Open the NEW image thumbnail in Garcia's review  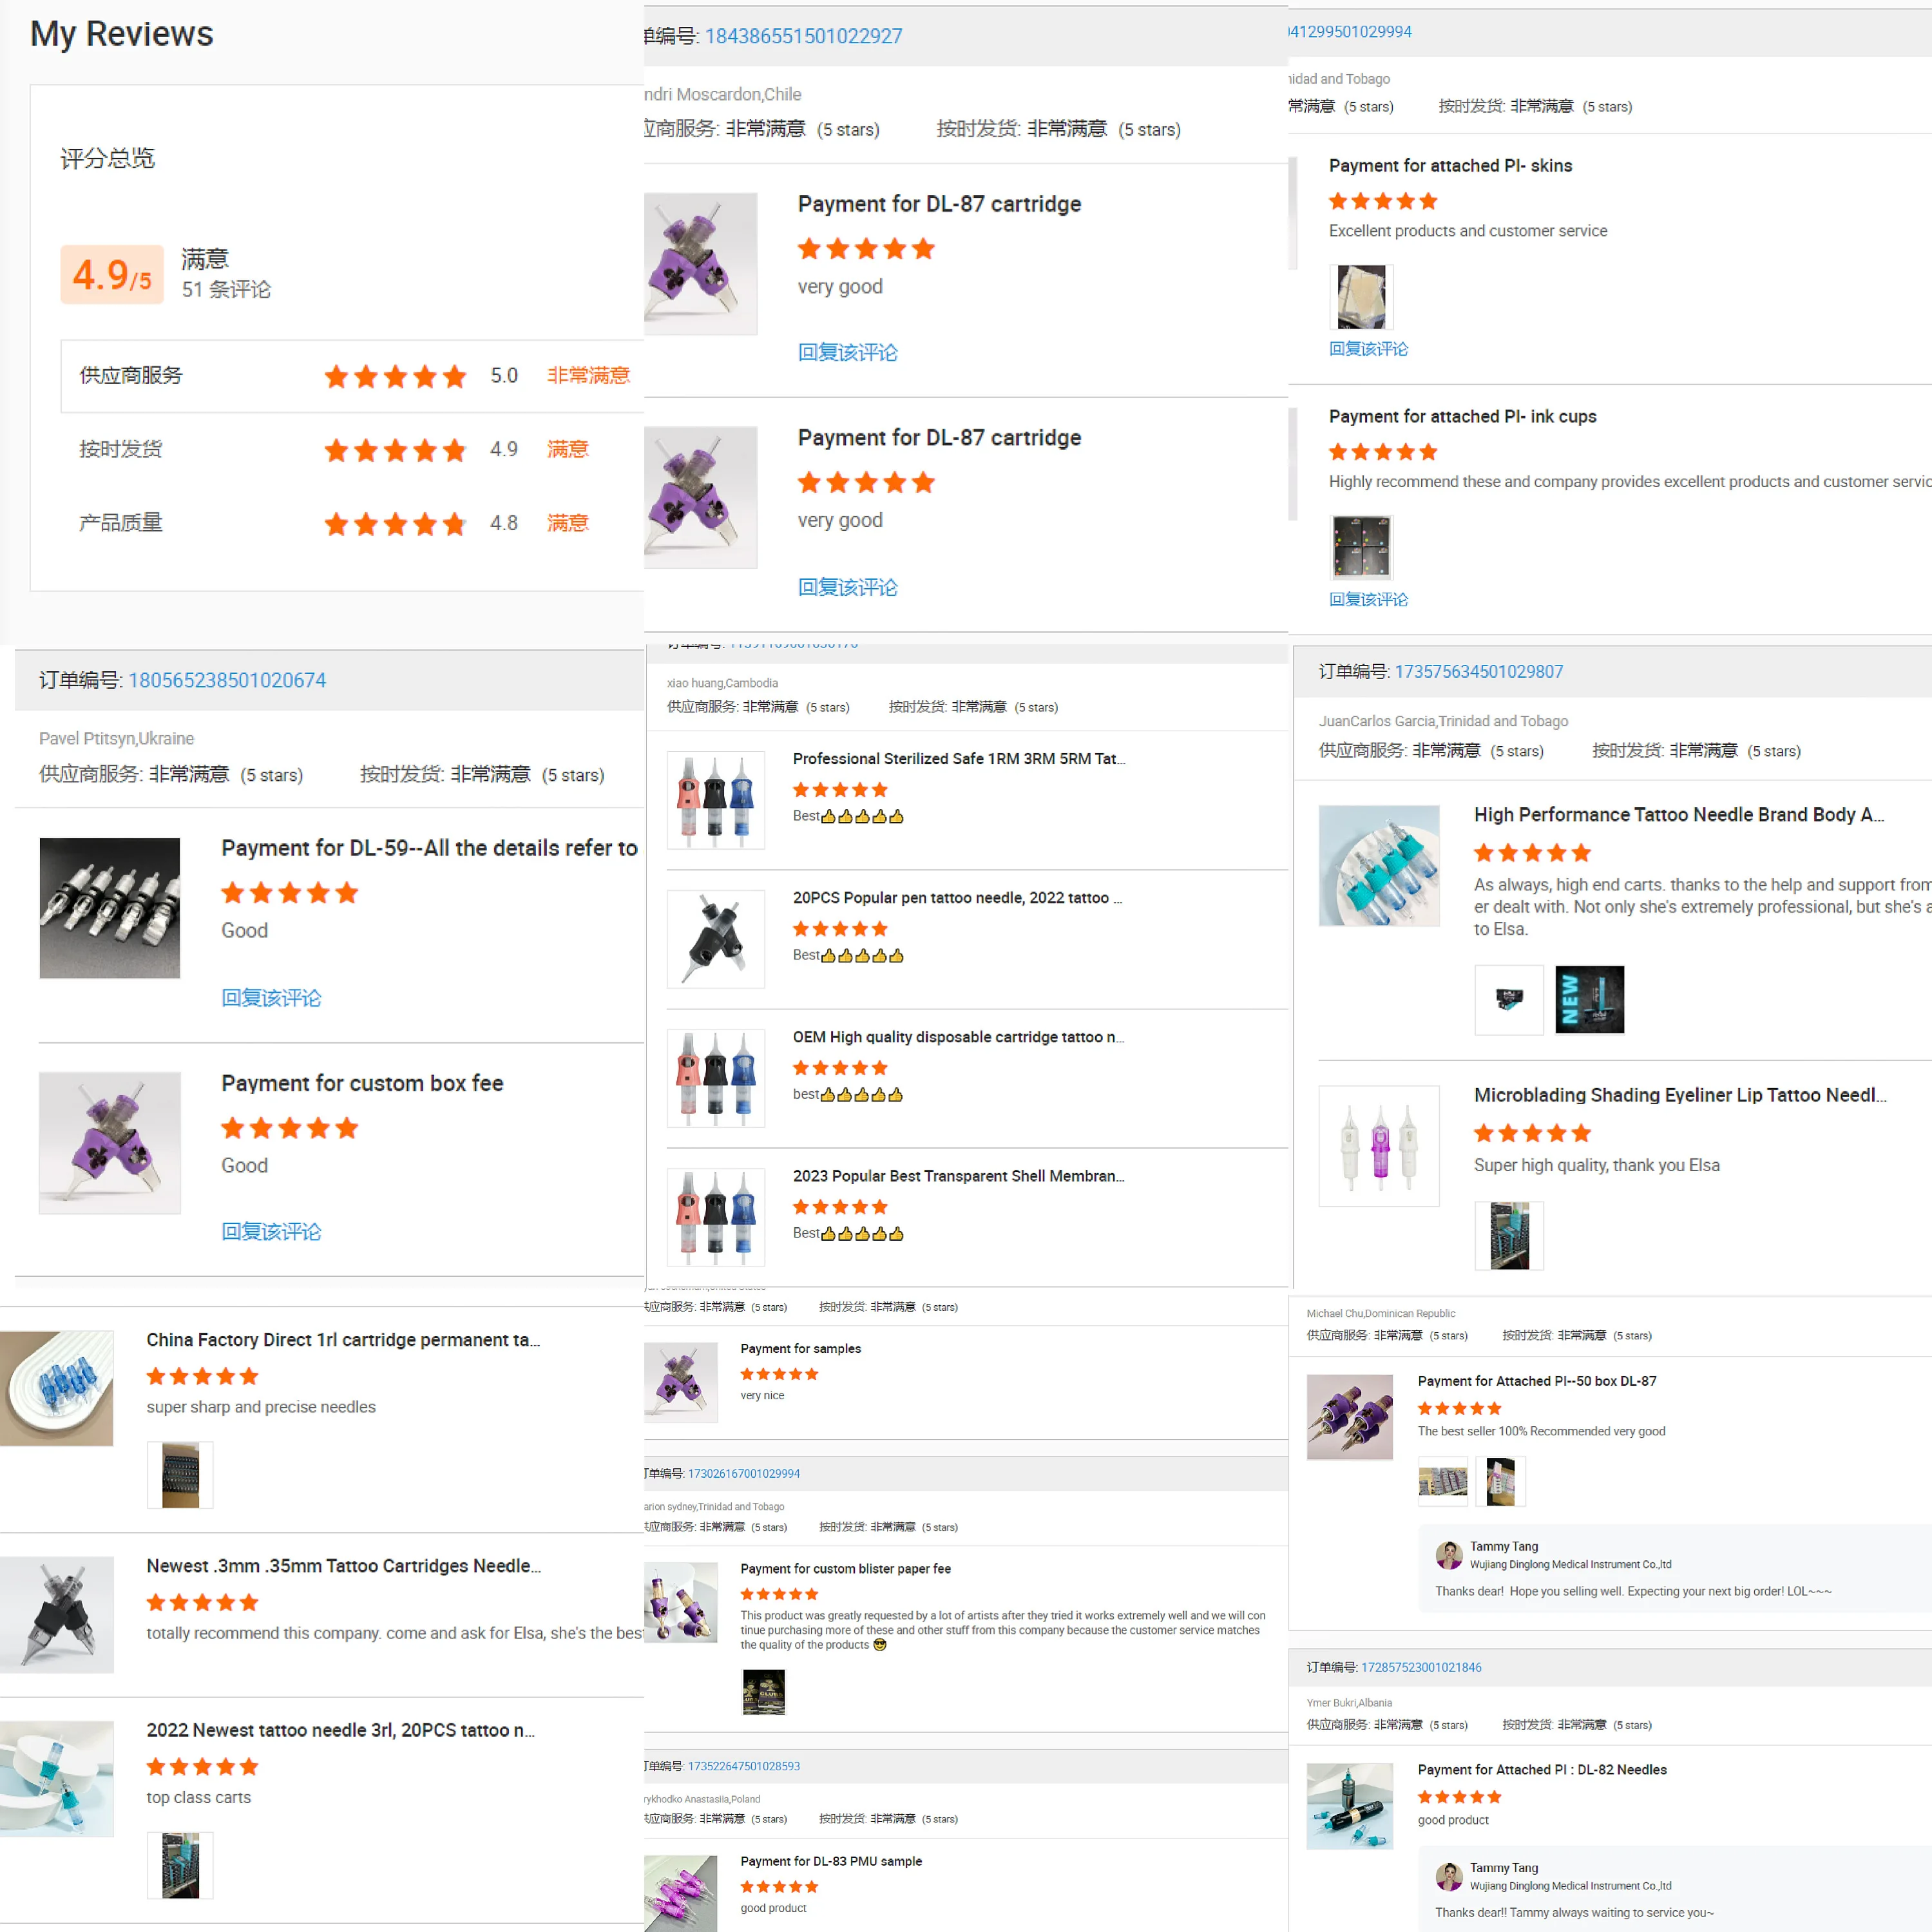pyautogui.click(x=1589, y=999)
